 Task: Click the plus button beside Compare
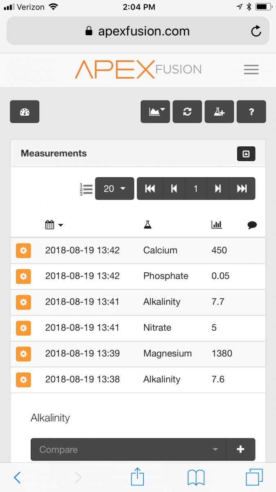pyautogui.click(x=240, y=450)
